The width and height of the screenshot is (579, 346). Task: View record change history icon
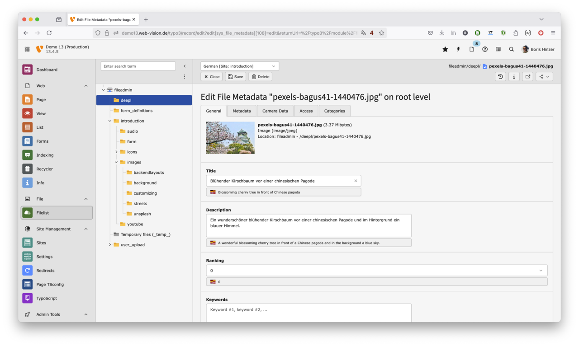pyautogui.click(x=500, y=76)
